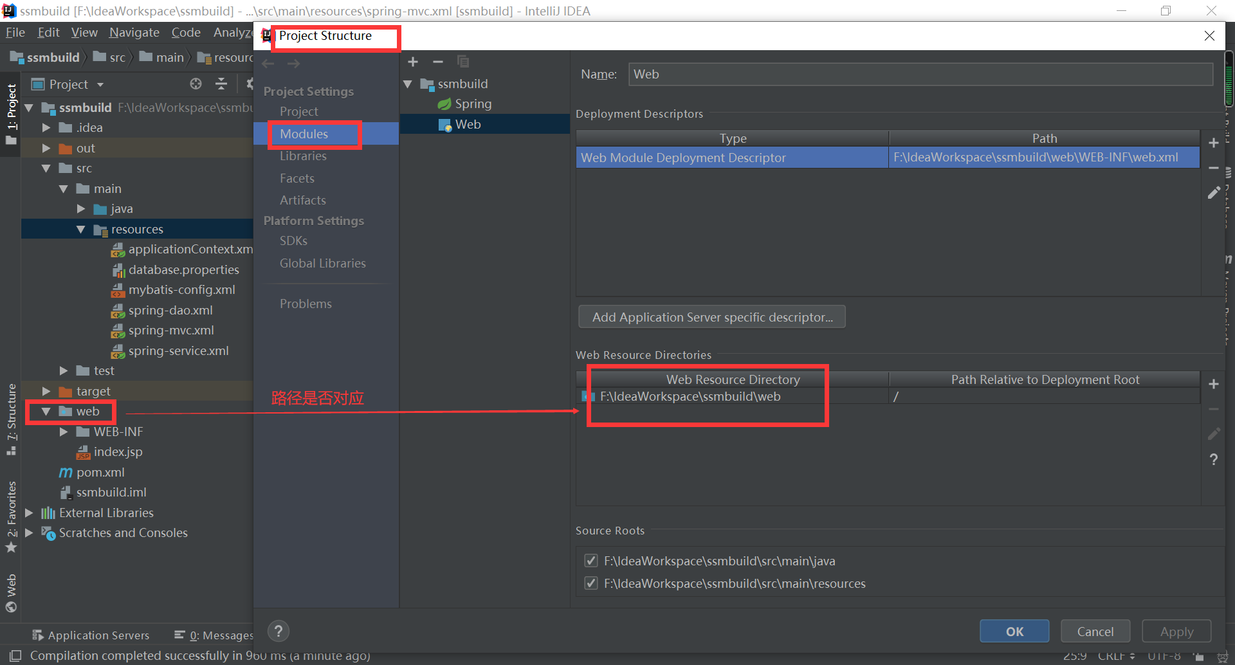Click the Apply button
The width and height of the screenshot is (1235, 665).
coord(1176,631)
